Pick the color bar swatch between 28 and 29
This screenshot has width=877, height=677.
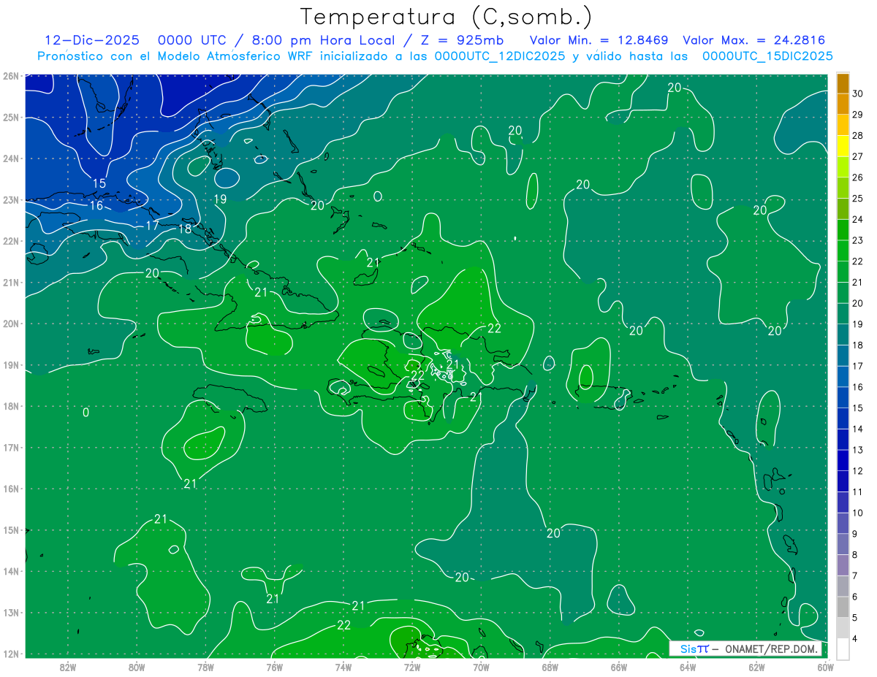(843, 125)
